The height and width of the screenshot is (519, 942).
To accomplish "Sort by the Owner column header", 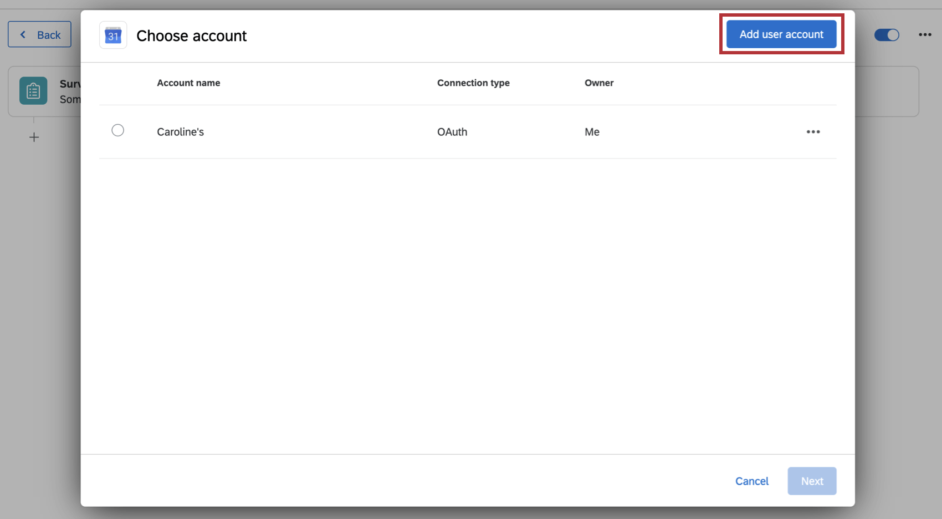I will pos(599,83).
